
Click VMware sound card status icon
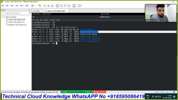pos(167,92)
